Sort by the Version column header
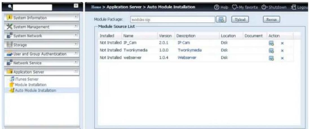Image resolution: width=309 pixels, height=129 pixels. tap(165, 36)
